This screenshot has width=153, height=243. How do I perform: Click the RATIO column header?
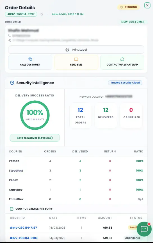click(139, 151)
